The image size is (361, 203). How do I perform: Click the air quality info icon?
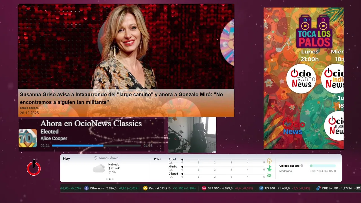click(x=302, y=166)
